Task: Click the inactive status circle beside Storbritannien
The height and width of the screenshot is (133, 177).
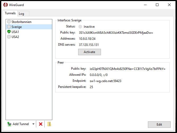Action: (9, 22)
